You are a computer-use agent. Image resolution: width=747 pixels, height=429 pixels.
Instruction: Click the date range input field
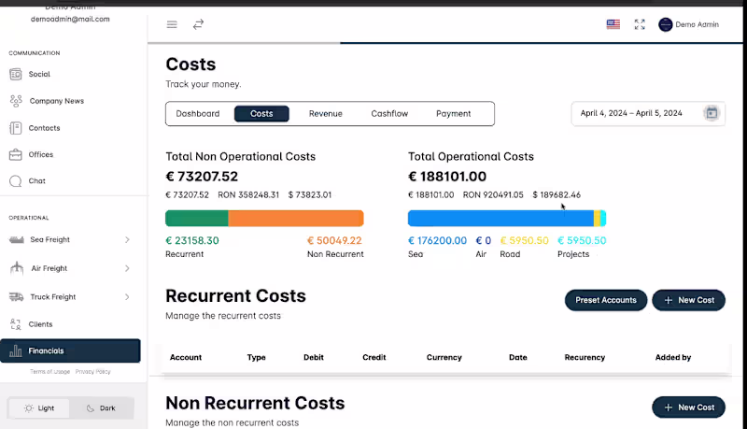tap(631, 113)
